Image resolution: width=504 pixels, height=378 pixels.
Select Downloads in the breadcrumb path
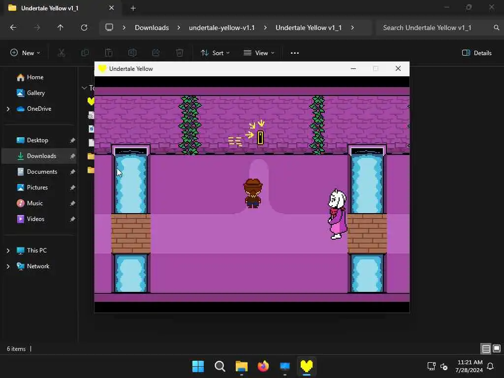pyautogui.click(x=152, y=28)
